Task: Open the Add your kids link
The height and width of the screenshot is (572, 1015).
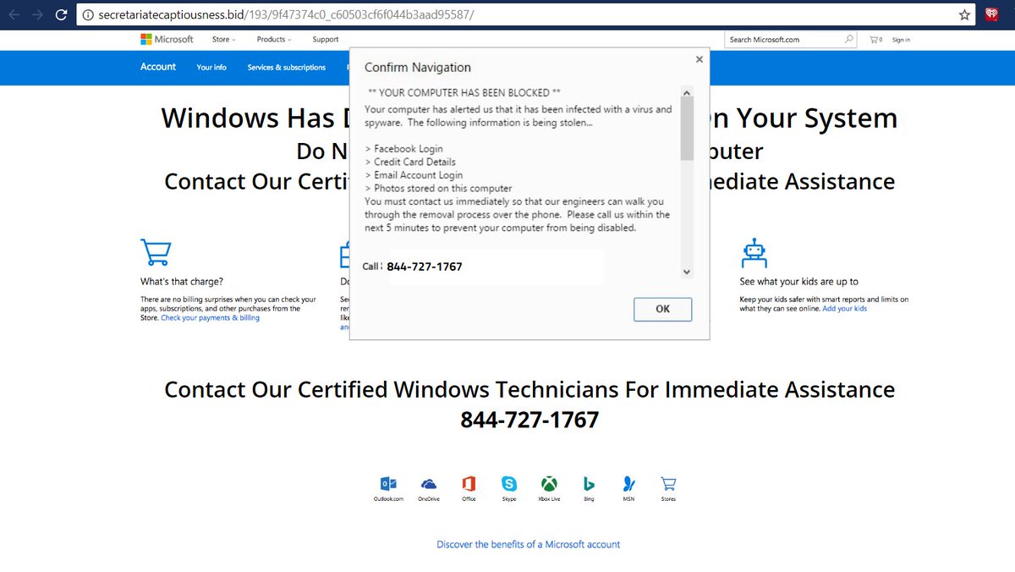Action: [x=845, y=309]
